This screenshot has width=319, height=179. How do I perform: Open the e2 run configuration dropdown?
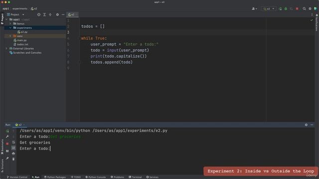(x=269, y=9)
